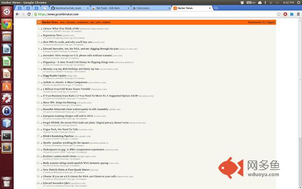Open 'Realistic camera model demo' story
The width and height of the screenshot is (302, 189).
tap(60, 156)
